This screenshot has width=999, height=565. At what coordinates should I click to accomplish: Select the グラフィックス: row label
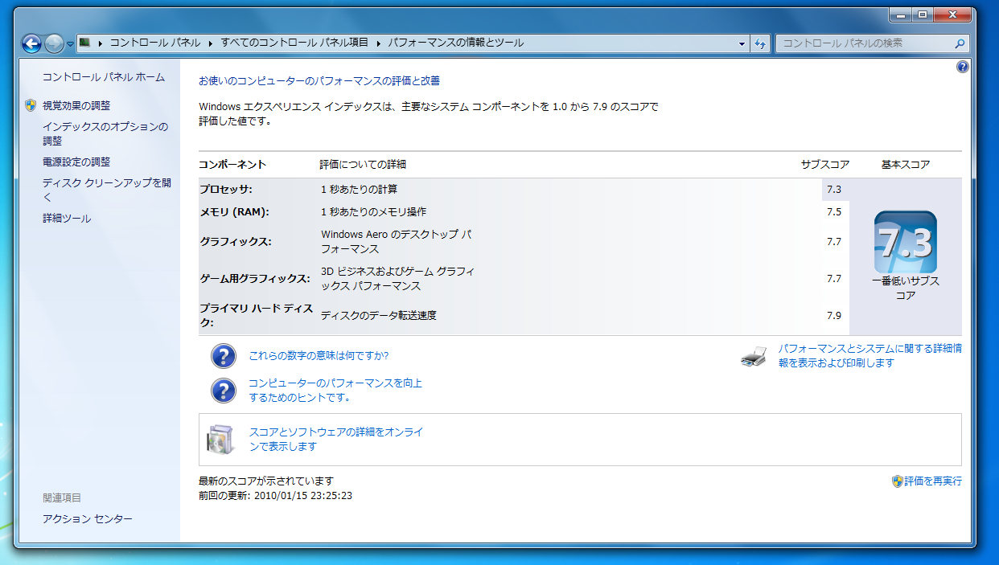pos(236,241)
